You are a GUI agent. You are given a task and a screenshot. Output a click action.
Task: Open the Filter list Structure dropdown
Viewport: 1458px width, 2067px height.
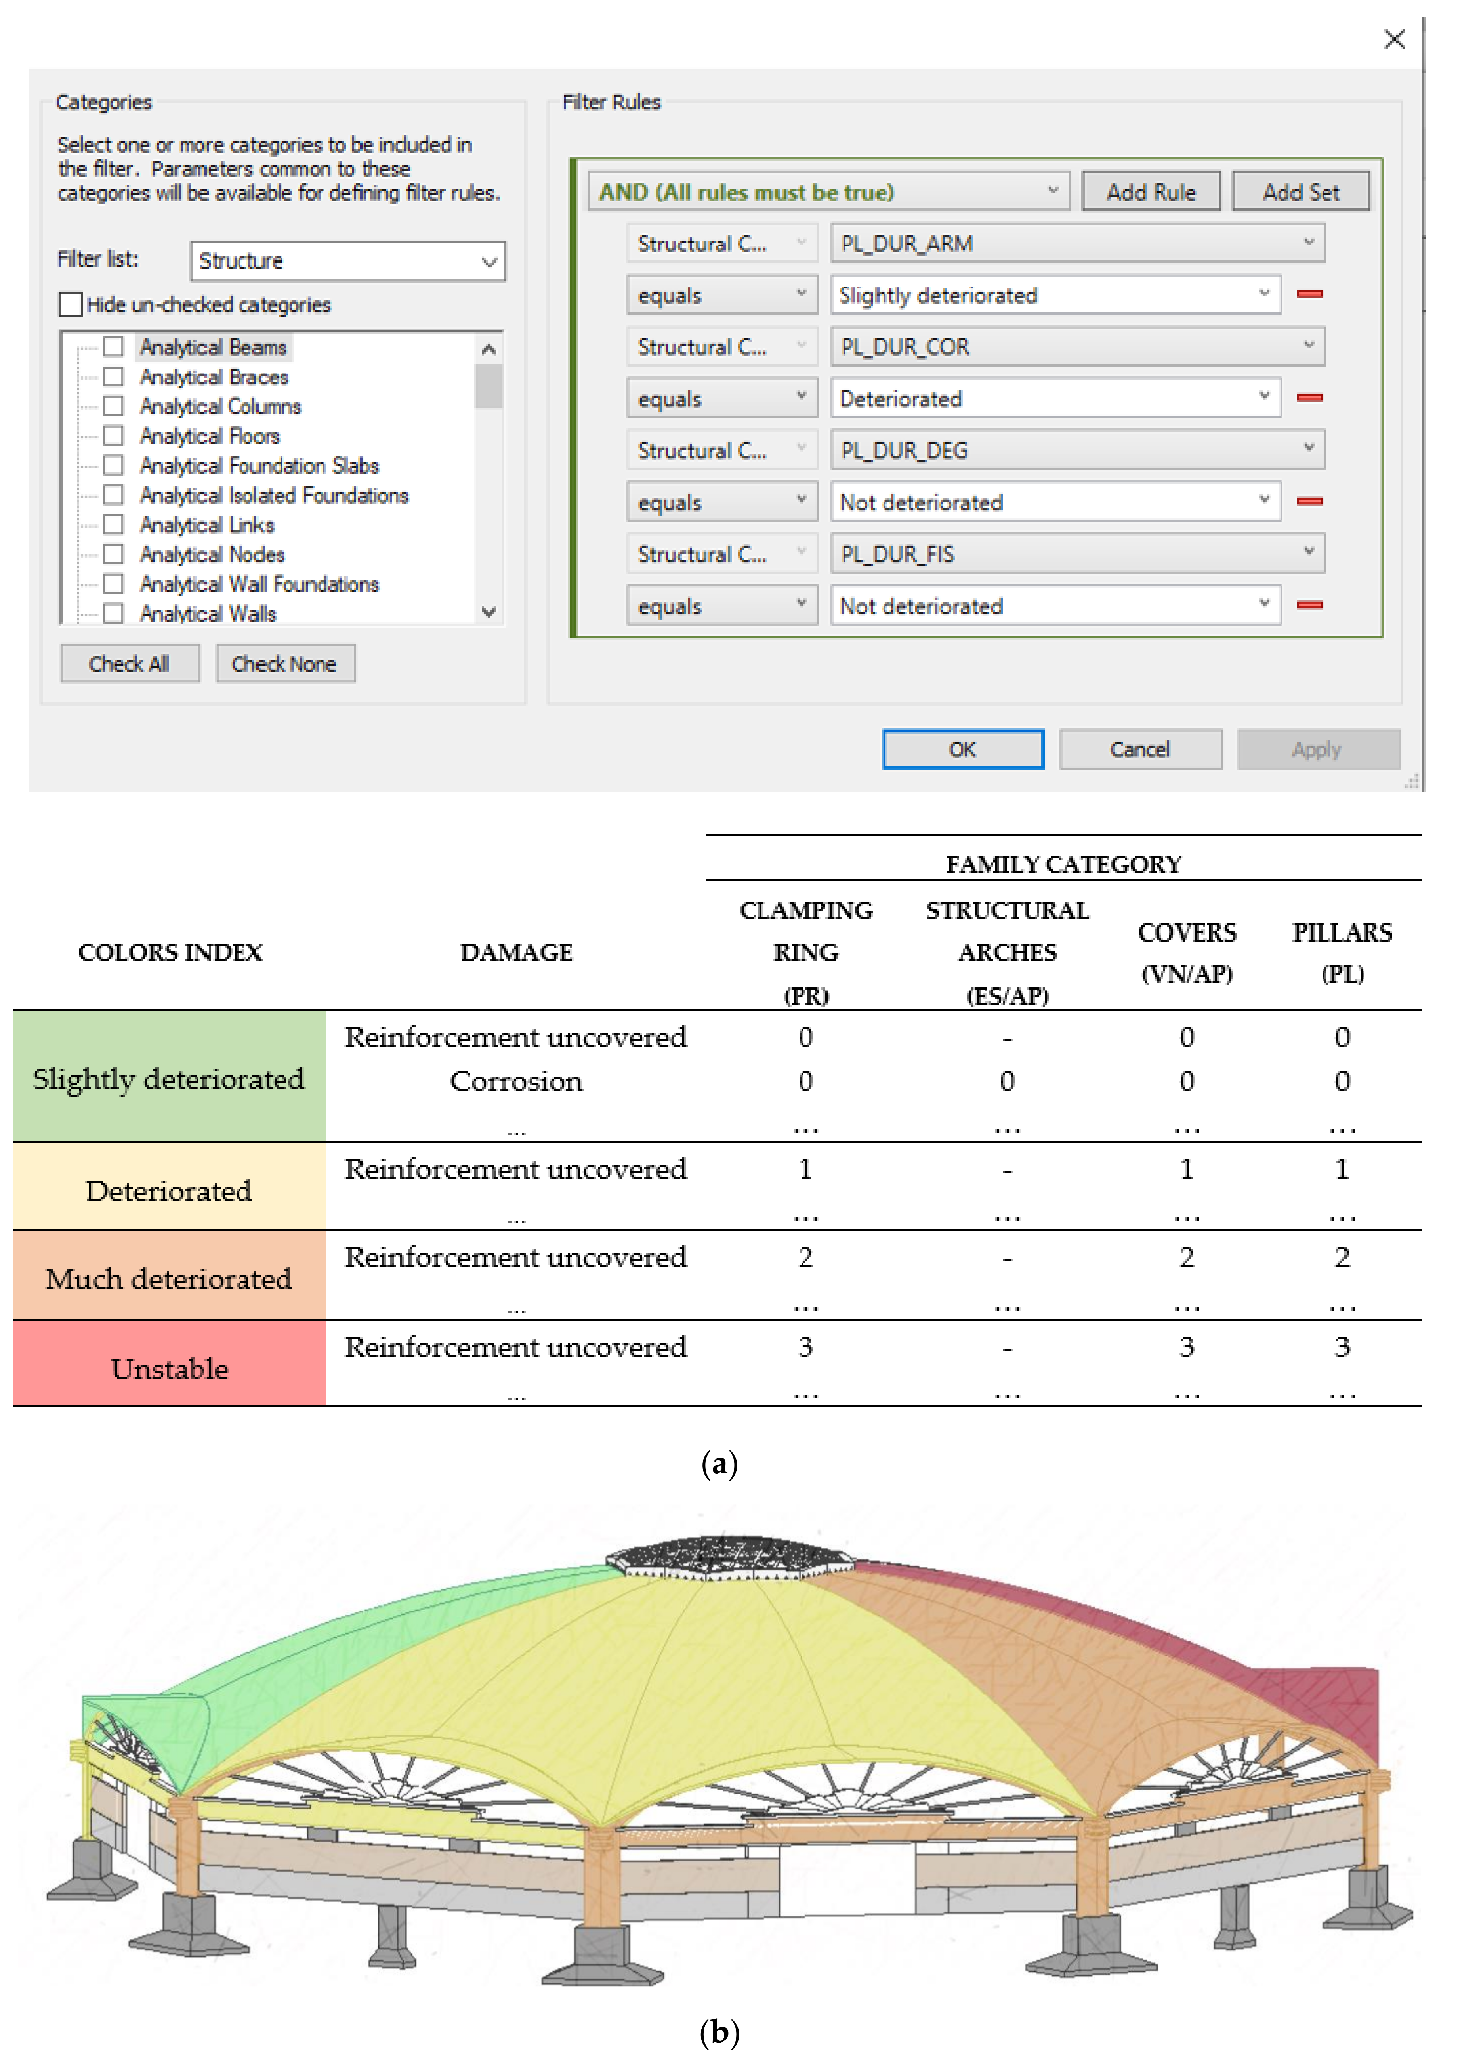tap(347, 261)
